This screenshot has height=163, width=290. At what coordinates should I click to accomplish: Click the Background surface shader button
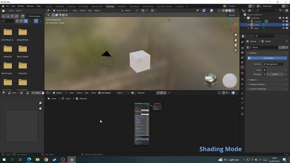[273, 64]
